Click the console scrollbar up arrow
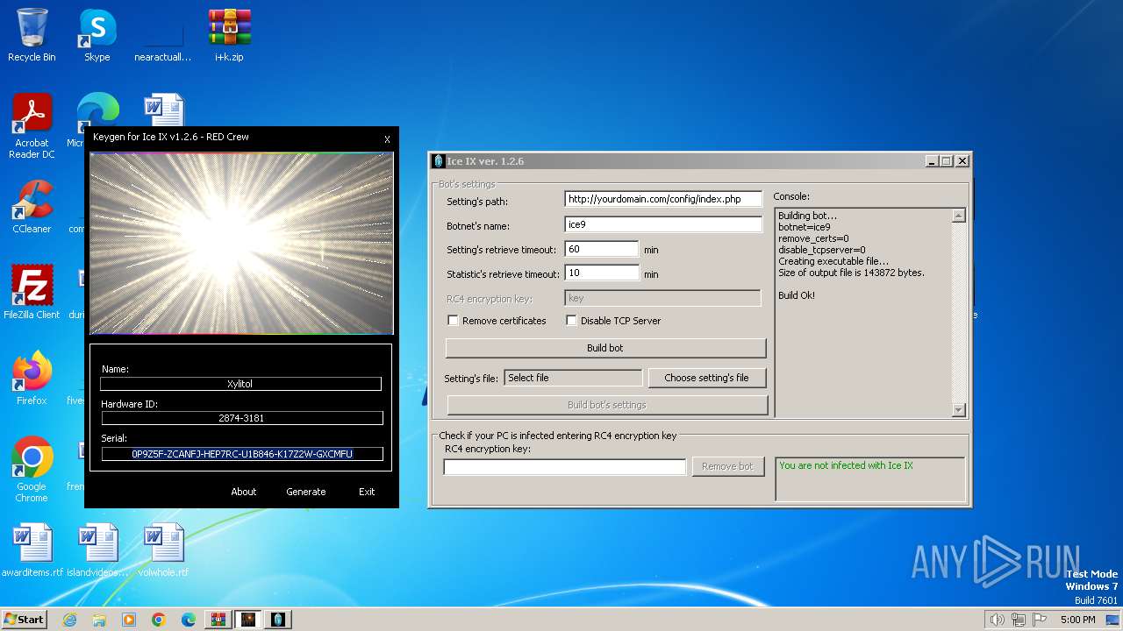Screen dimensions: 1123x631 (958, 216)
